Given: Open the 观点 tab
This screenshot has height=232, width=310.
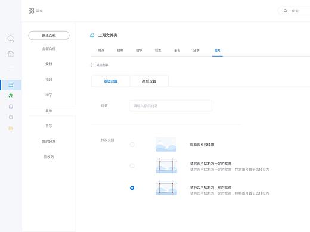Looking at the screenshot, I should [101, 51].
